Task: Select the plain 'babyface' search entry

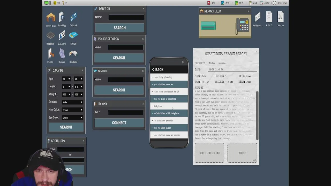Action: (169, 106)
